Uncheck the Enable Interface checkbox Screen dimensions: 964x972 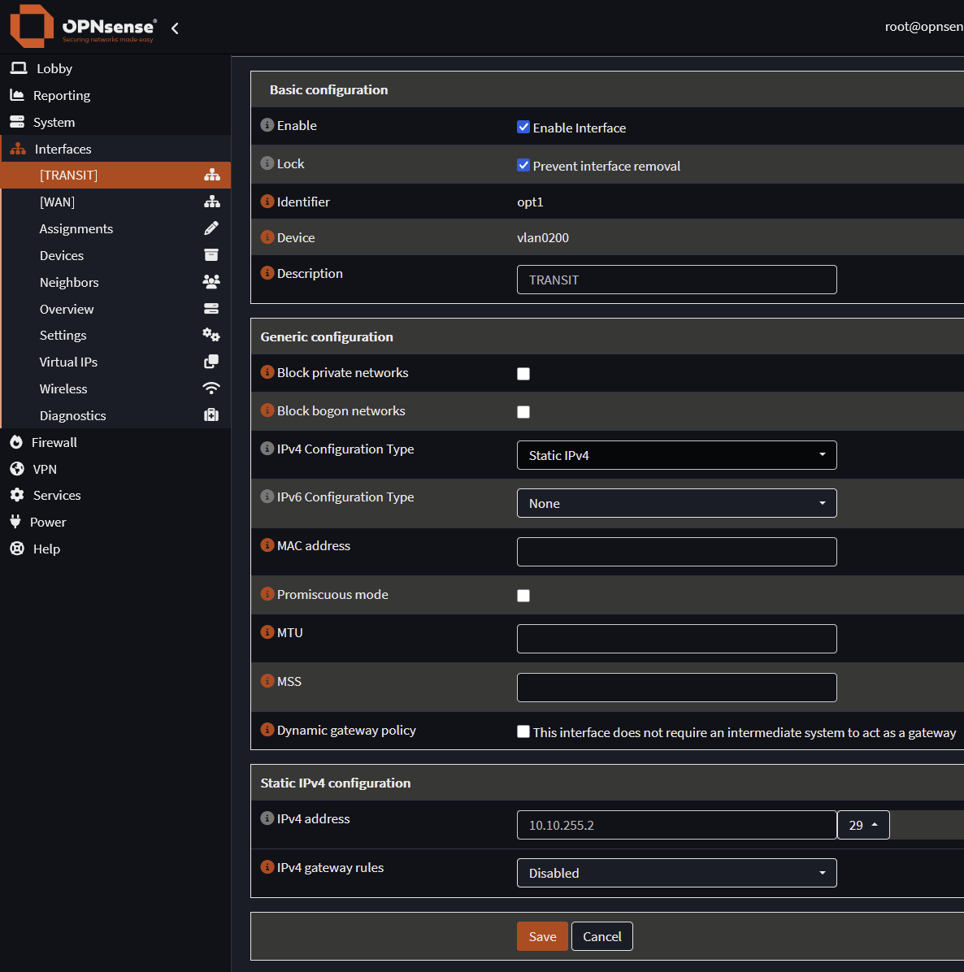(523, 127)
